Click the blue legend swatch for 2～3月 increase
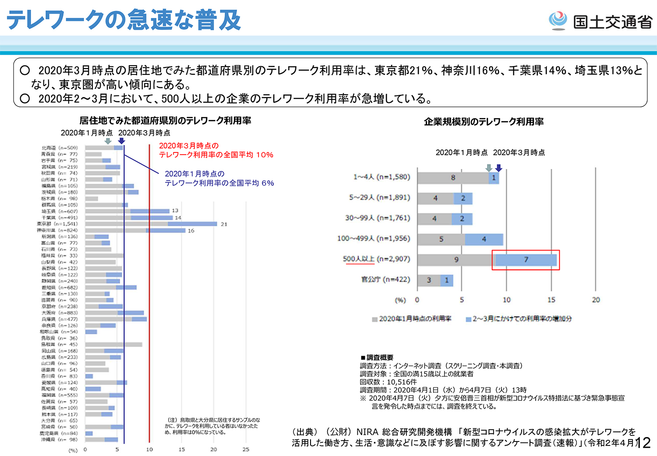Image resolution: width=657 pixels, height=456 pixels. tap(468, 319)
